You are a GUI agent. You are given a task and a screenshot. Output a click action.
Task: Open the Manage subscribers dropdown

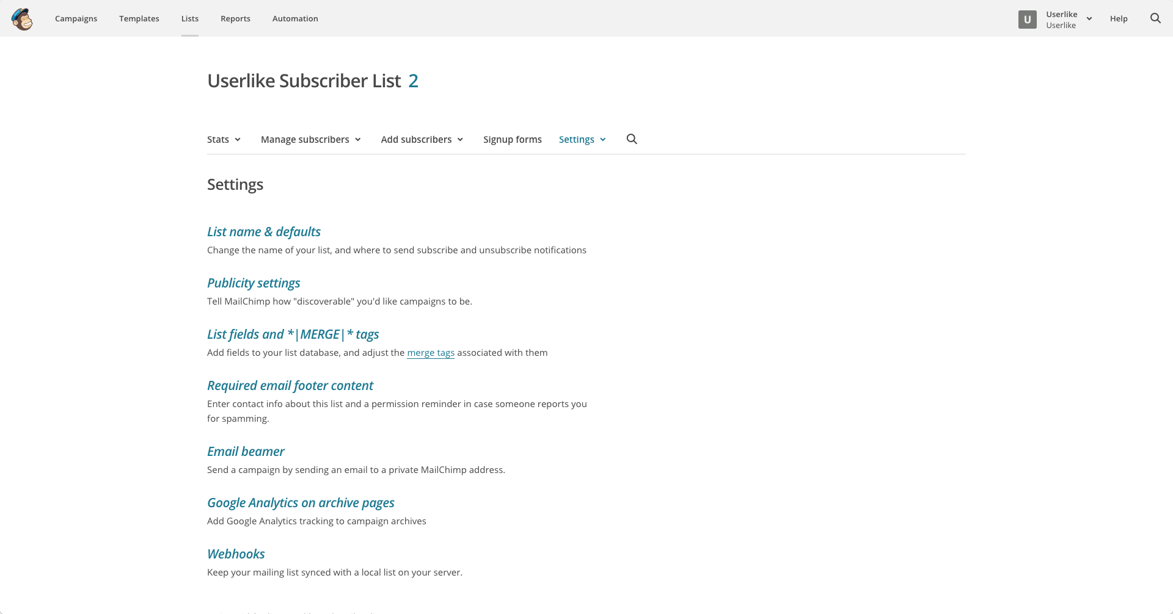pos(310,140)
